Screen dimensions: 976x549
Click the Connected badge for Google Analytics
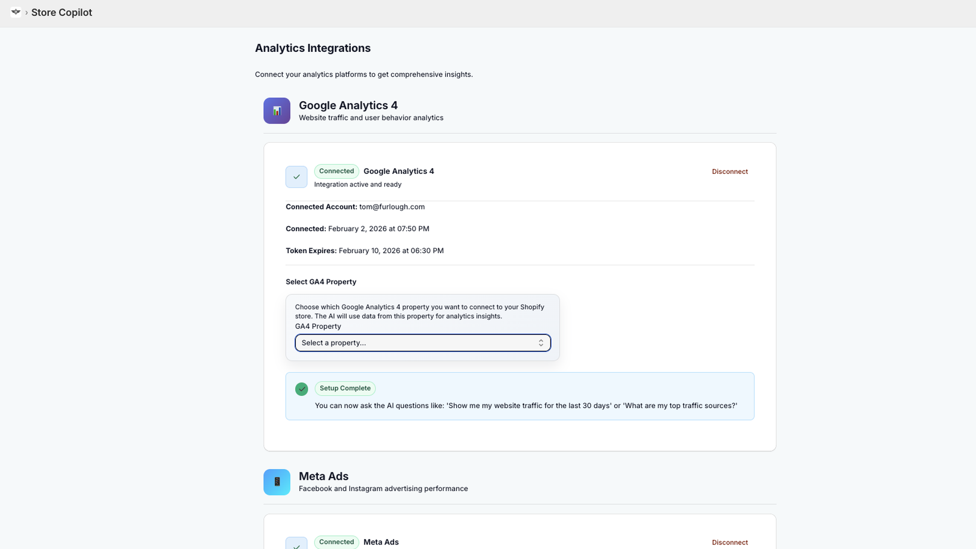pyautogui.click(x=336, y=171)
